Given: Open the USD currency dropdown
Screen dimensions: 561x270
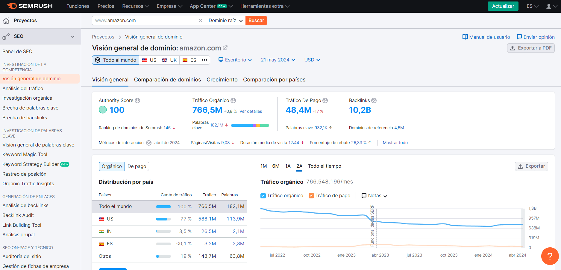Looking at the screenshot, I should point(312,60).
